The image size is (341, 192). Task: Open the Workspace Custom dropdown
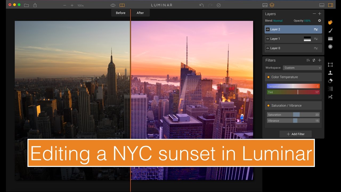pyautogui.click(x=302, y=68)
